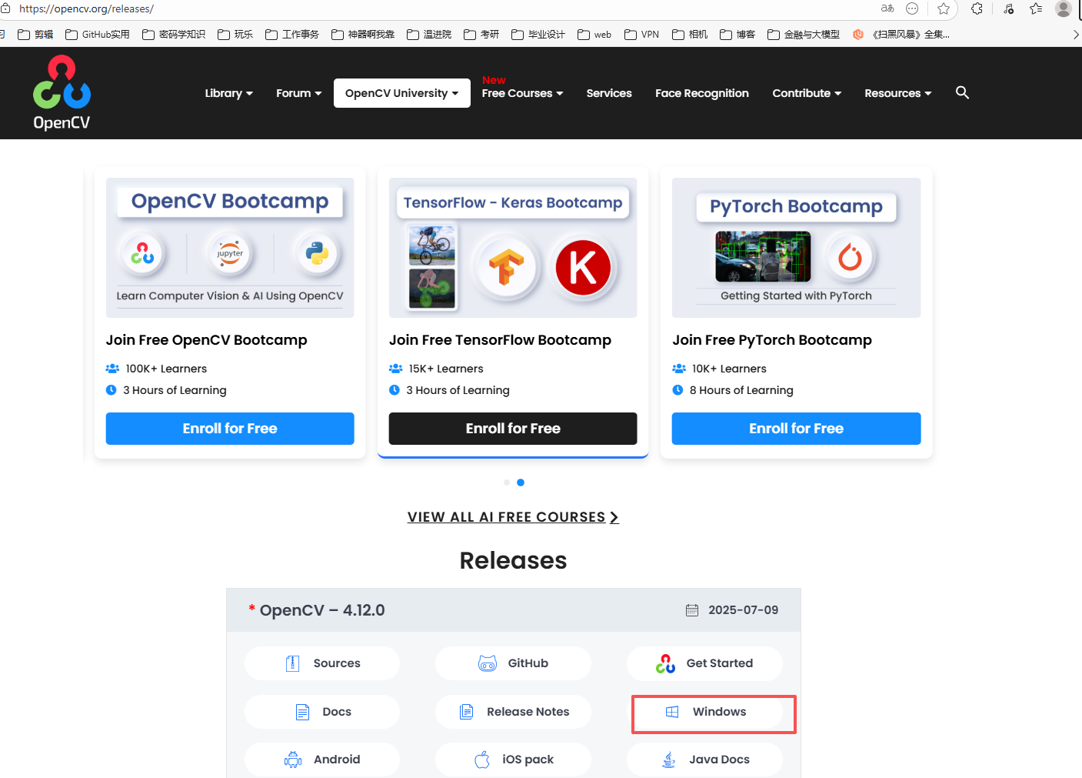Enroll for Free in OpenCV Bootcamp
1082x778 pixels.
(x=230, y=429)
